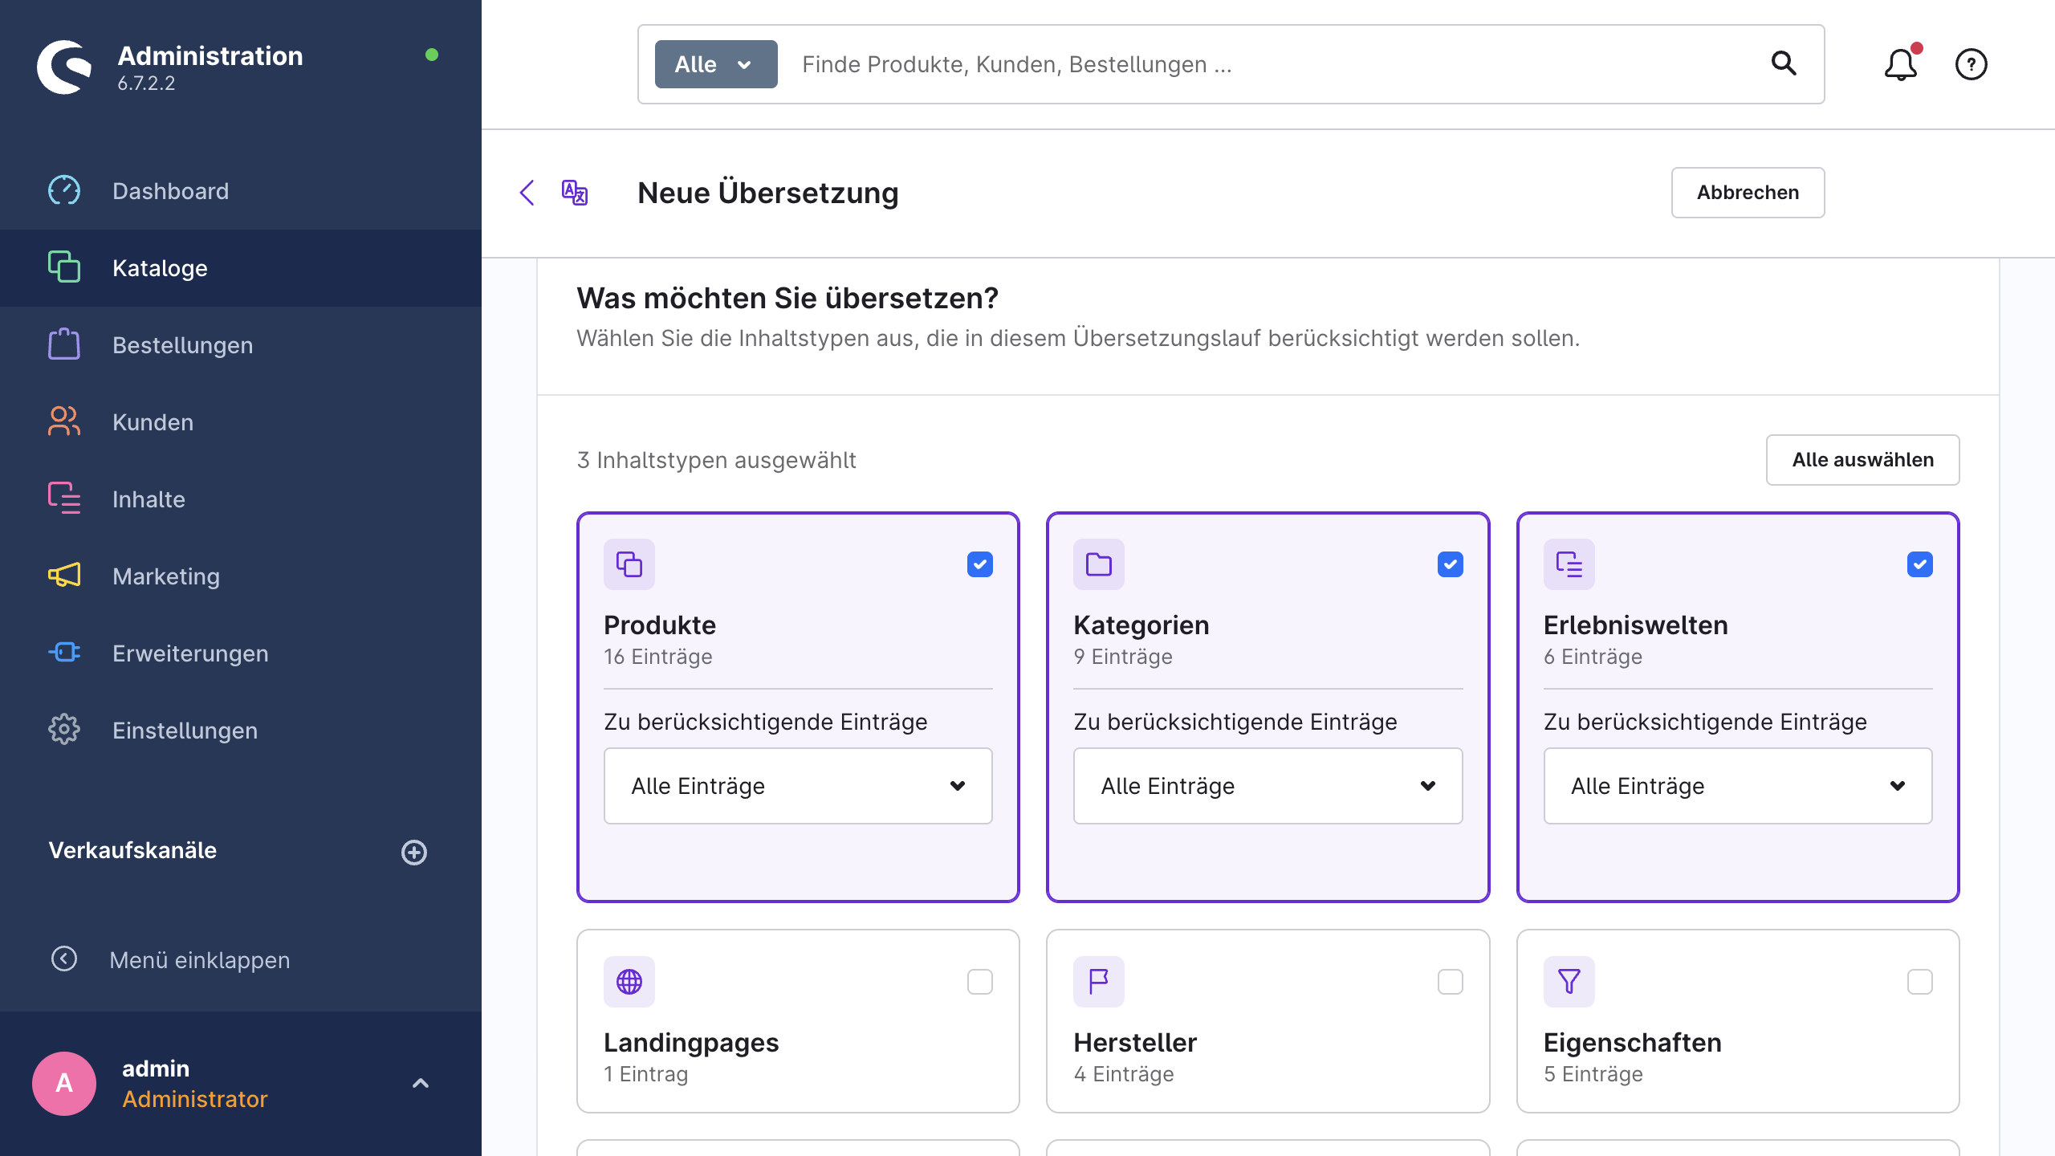This screenshot has height=1156, width=2055.
Task: Click Menü einklappen label
Action: 200,960
